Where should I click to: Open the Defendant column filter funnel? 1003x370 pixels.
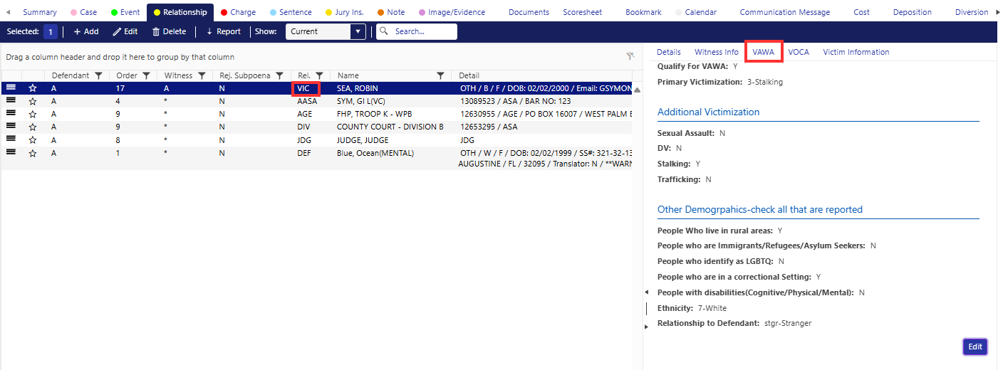click(x=98, y=75)
